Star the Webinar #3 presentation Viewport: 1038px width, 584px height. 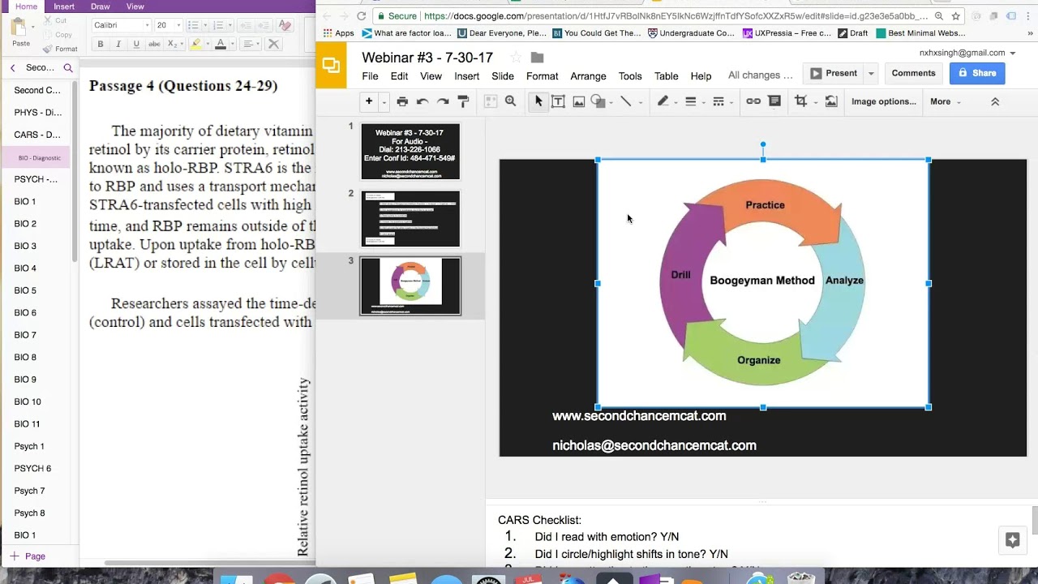pos(516,58)
